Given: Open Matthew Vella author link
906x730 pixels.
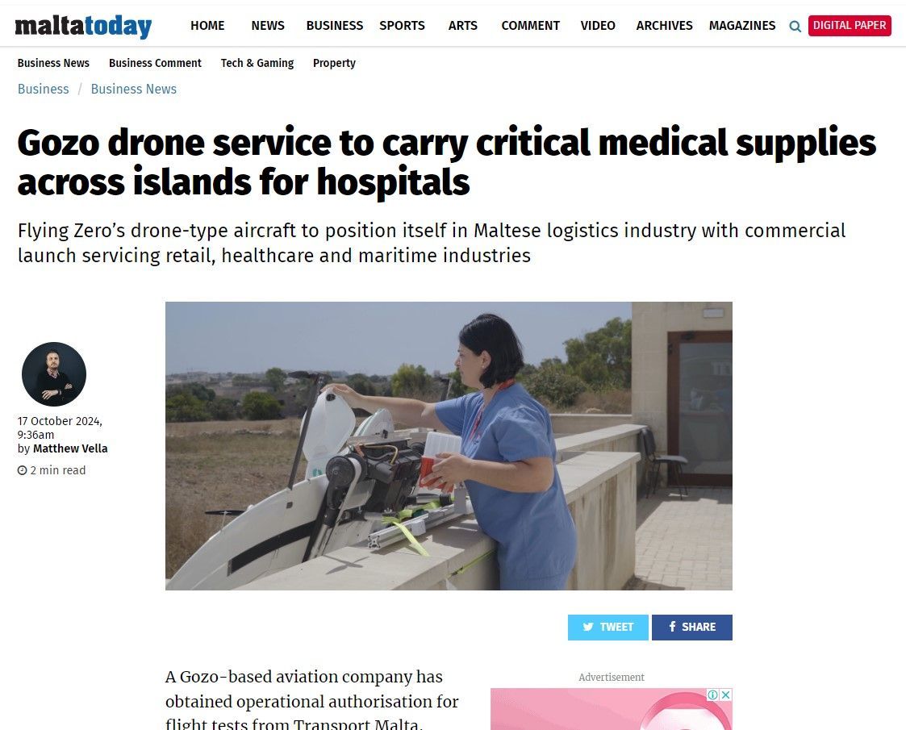Looking at the screenshot, I should [x=70, y=448].
